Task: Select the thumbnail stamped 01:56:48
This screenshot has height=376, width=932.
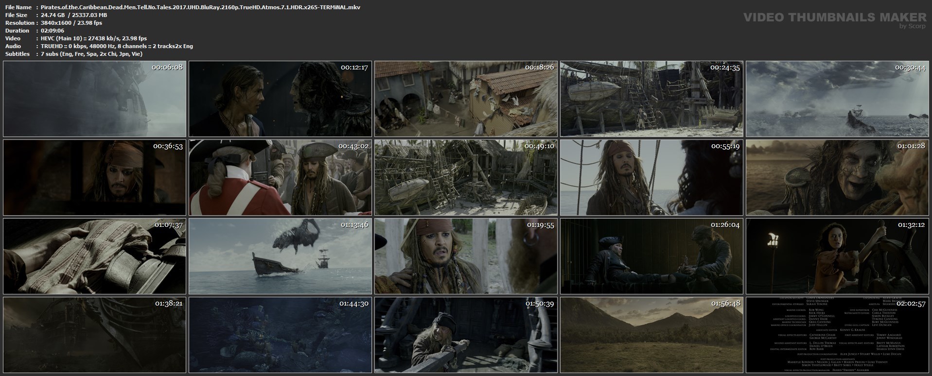Action: (651, 335)
